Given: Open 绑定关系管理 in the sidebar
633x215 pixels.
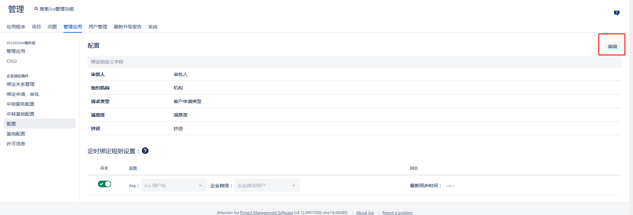Looking at the screenshot, I should click(x=21, y=84).
